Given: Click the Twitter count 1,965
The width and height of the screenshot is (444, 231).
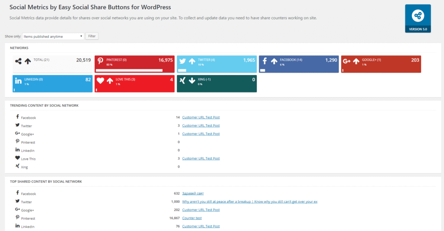Looking at the screenshot, I should 249,60.
